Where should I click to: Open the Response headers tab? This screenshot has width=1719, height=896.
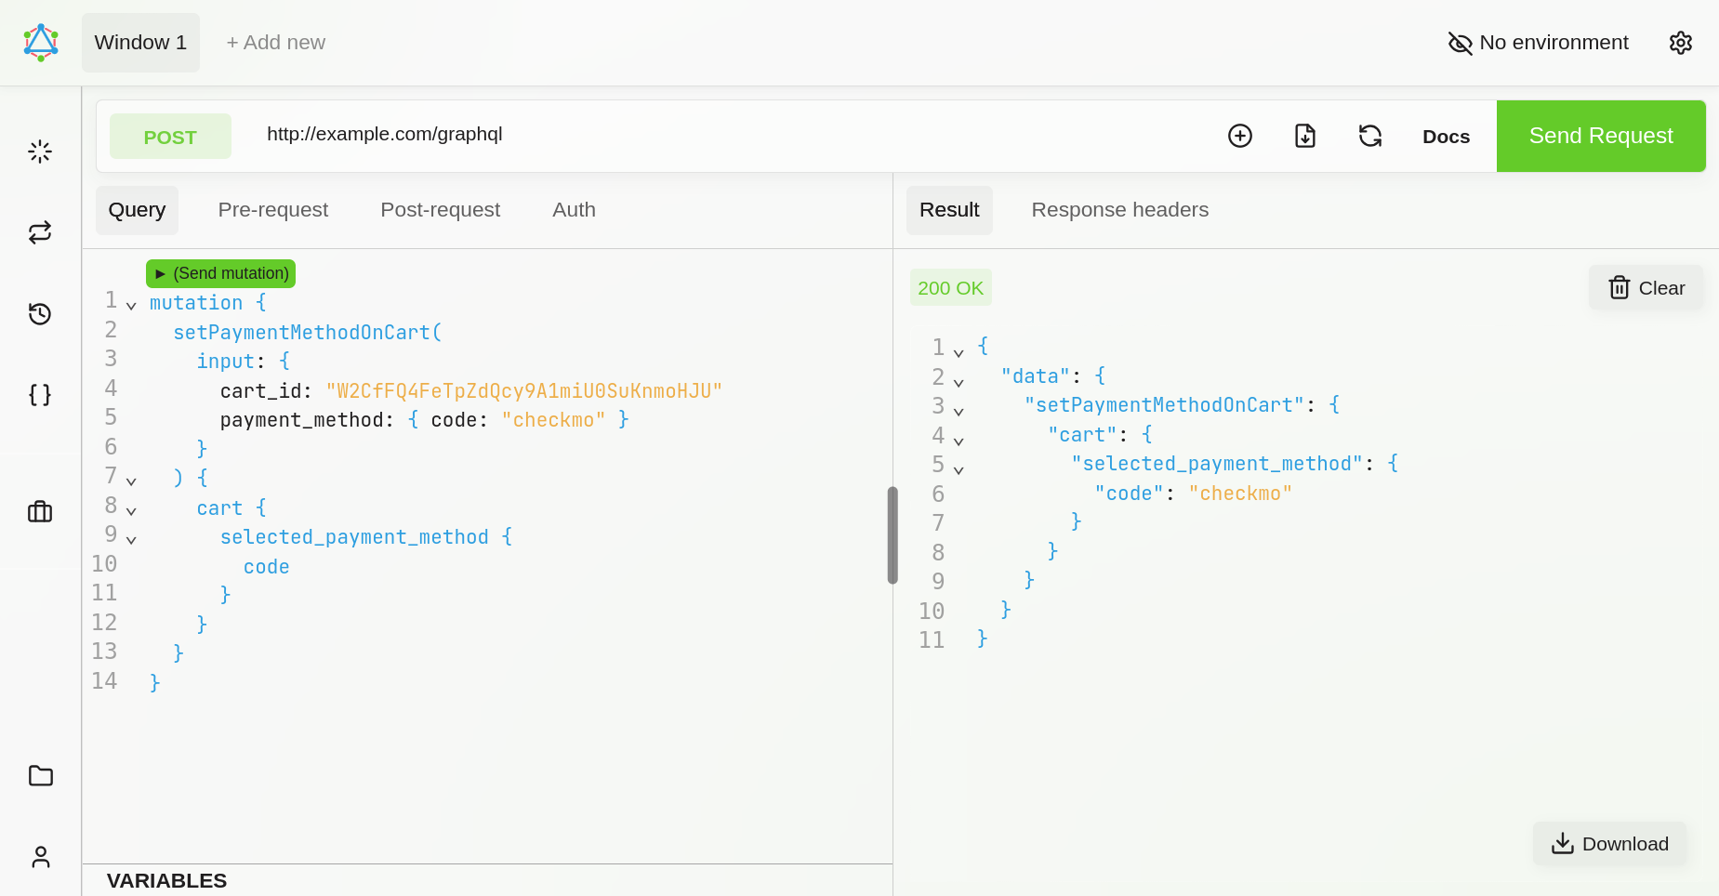[1119, 210]
